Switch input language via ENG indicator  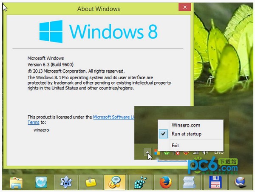click(219, 152)
